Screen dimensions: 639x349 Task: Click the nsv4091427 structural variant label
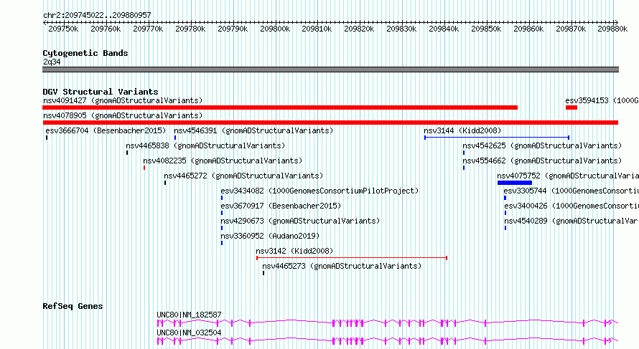pos(123,100)
